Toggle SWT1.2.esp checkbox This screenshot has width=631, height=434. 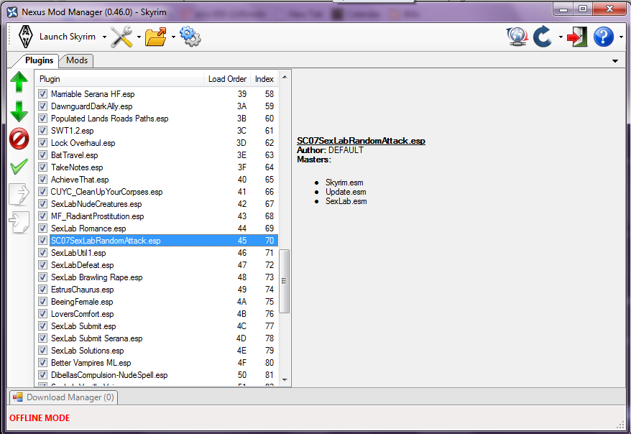point(42,131)
